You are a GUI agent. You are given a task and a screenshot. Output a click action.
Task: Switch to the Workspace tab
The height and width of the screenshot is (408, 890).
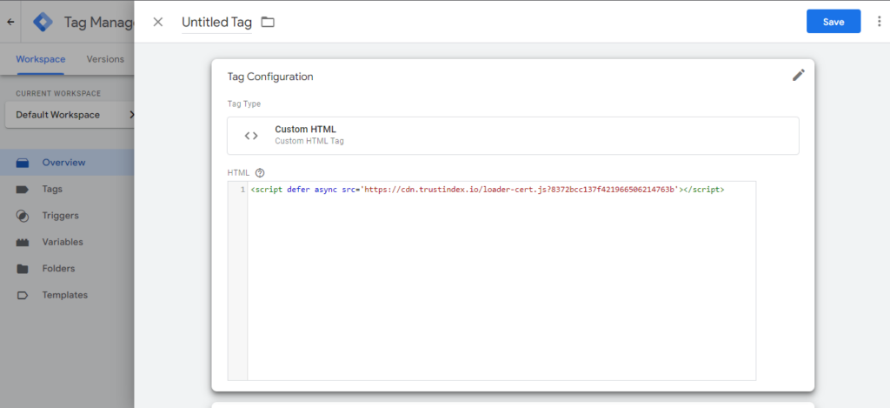pos(40,59)
